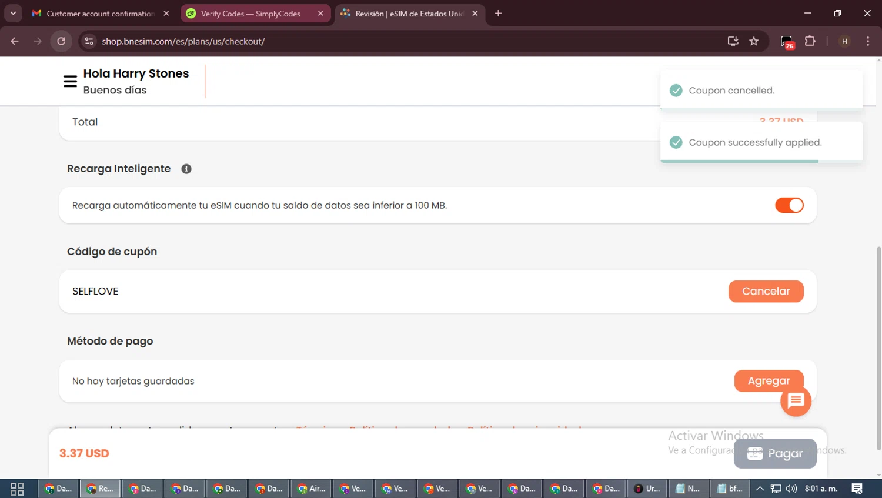Go forward in browser history
The image size is (882, 498).
click(38, 41)
